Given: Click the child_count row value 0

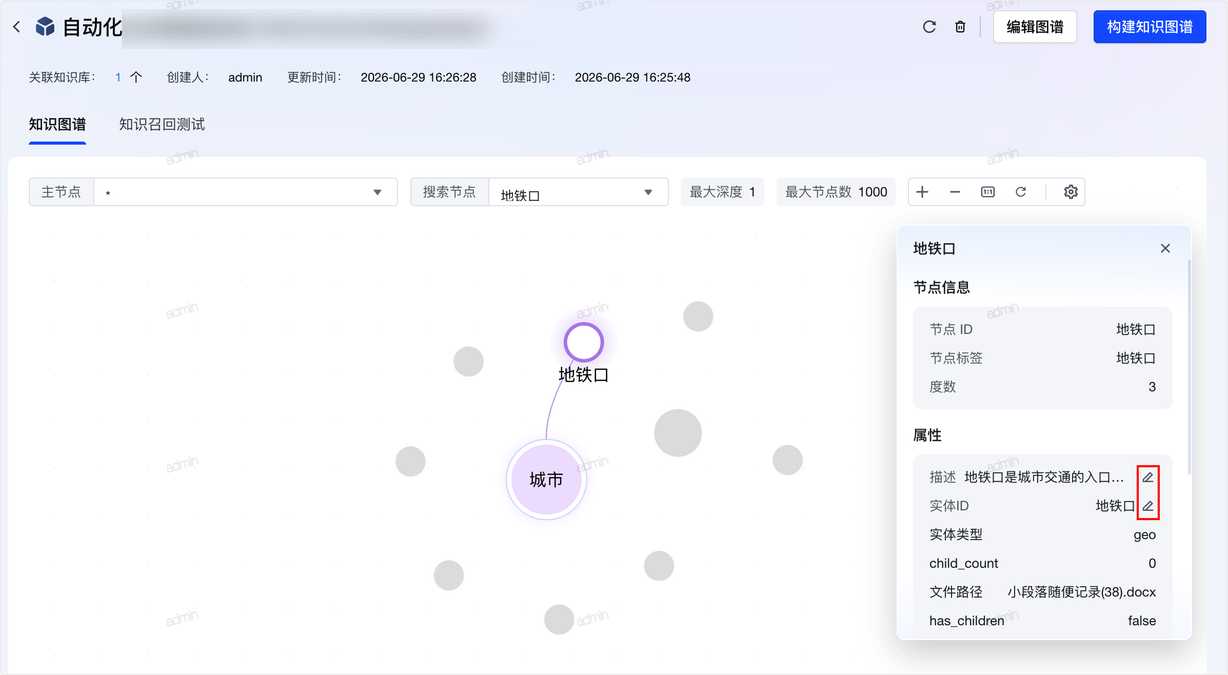Looking at the screenshot, I should [x=1152, y=563].
